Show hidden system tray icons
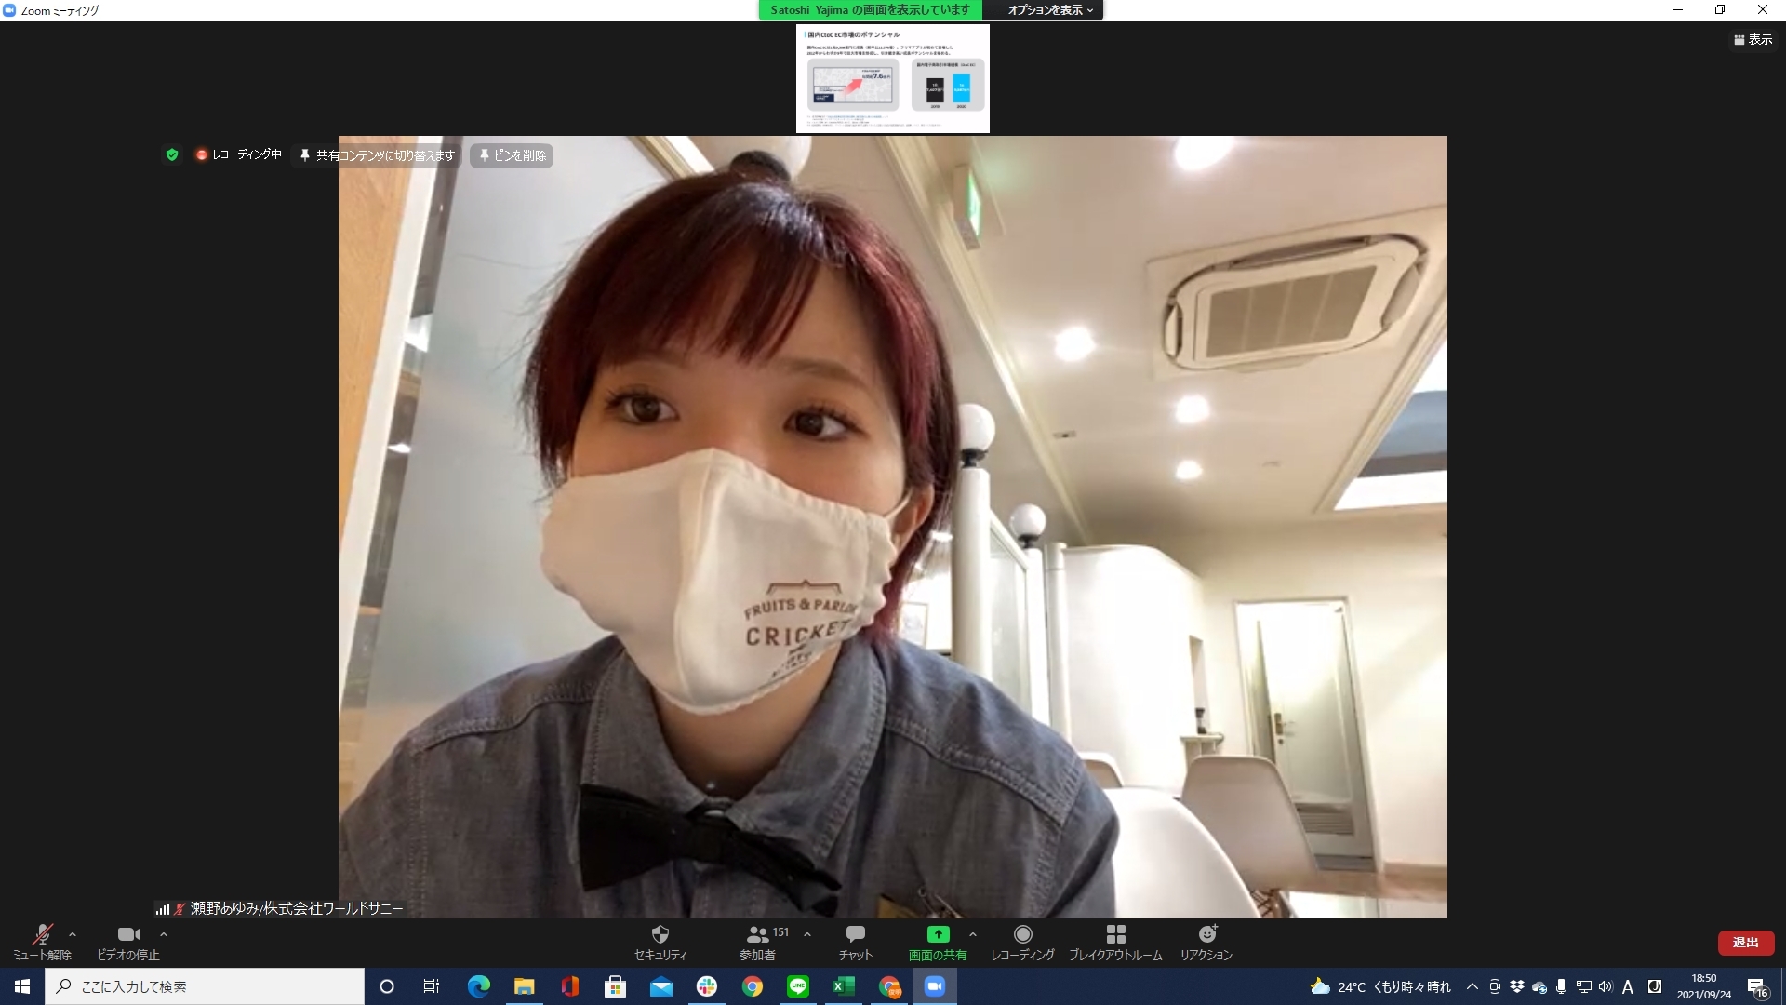This screenshot has height=1005, width=1786. tap(1472, 986)
